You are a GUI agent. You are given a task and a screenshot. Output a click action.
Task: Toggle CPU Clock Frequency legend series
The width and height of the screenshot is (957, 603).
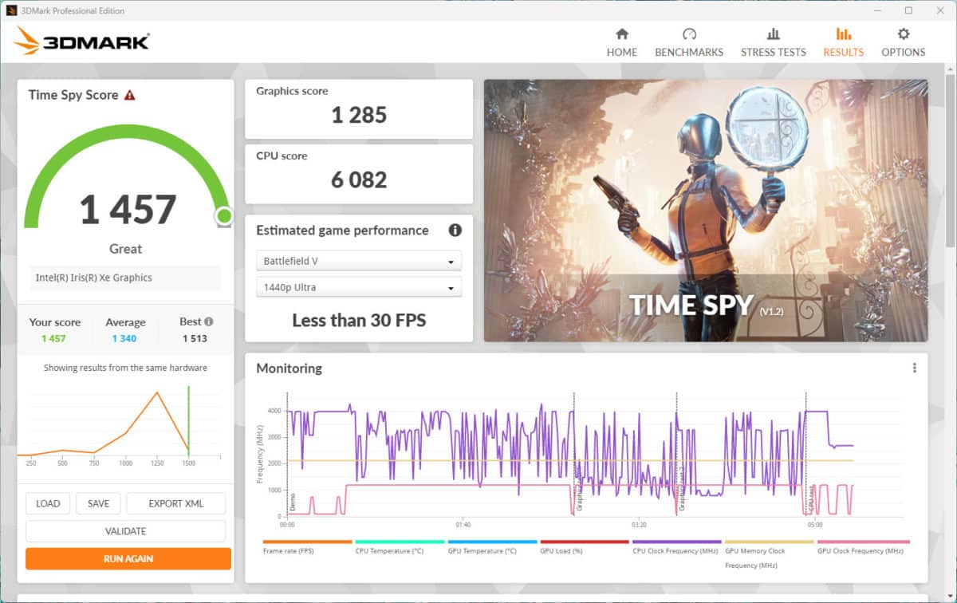[x=676, y=550]
